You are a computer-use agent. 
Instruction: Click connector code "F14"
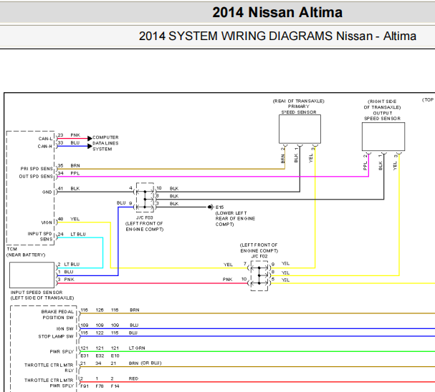click(x=115, y=386)
